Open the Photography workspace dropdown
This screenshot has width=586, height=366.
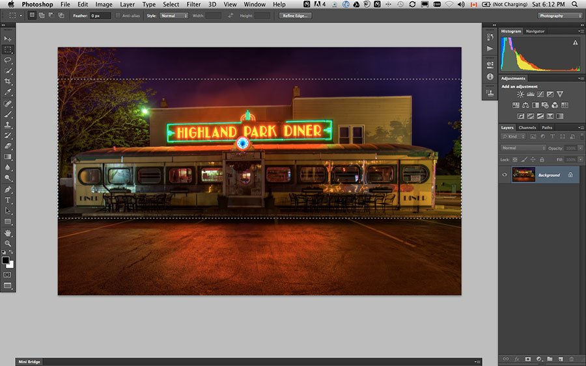[x=560, y=16]
